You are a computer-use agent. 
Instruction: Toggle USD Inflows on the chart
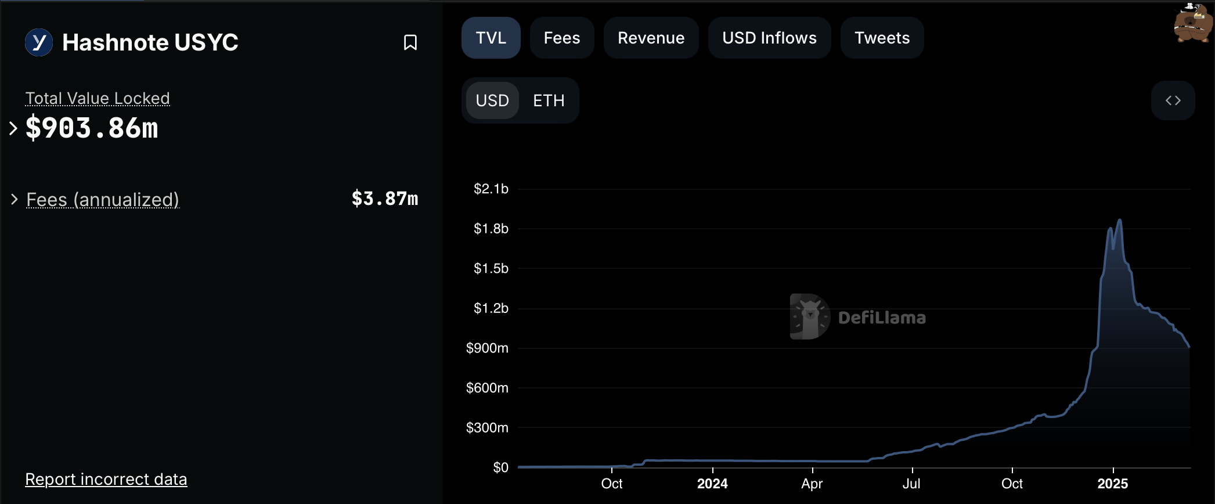(769, 38)
